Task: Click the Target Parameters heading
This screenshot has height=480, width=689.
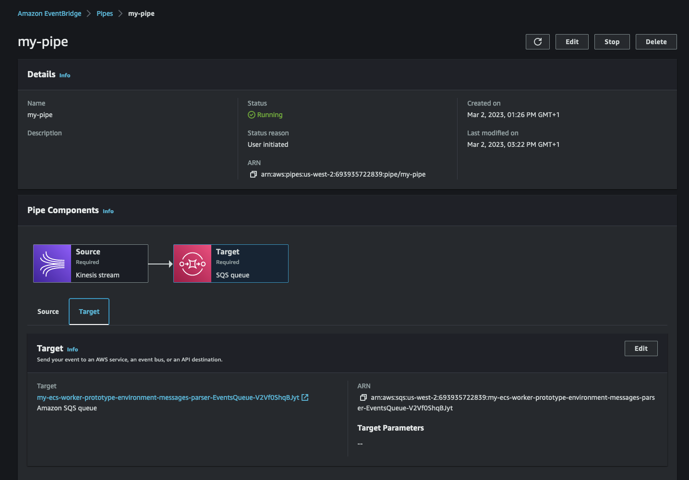Action: click(x=390, y=428)
